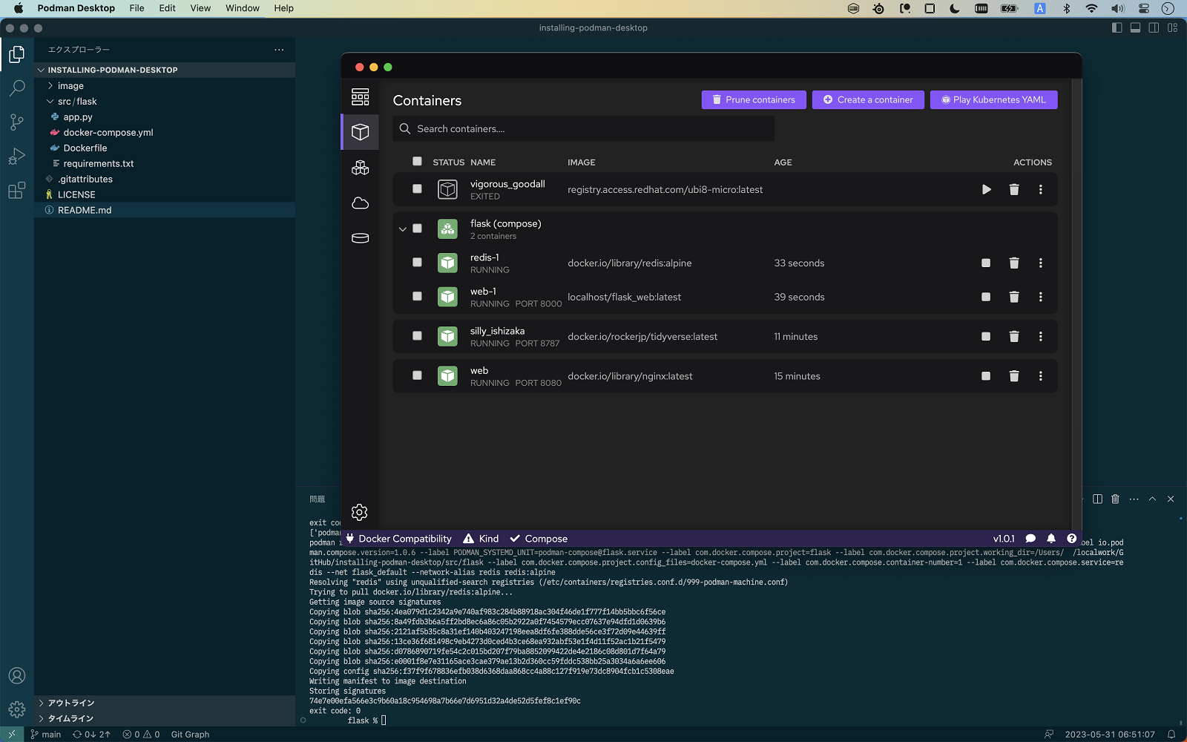This screenshot has height=742, width=1187.
Task: Start the vigorous_goodall container
Action: click(x=986, y=190)
